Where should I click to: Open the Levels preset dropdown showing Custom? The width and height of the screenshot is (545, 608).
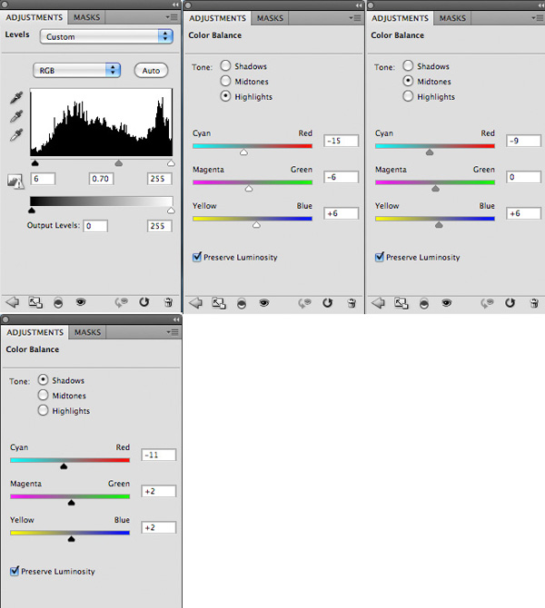pyautogui.click(x=106, y=36)
